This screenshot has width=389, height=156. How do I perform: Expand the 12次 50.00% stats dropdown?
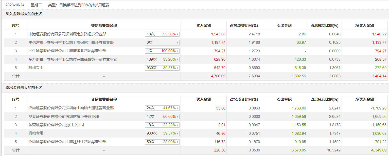point(178,117)
